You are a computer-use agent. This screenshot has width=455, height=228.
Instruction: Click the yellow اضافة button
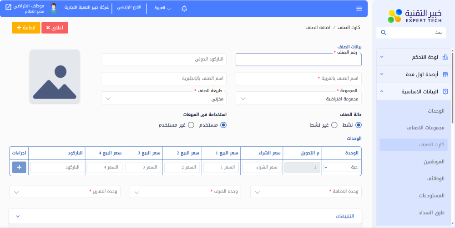pos(26,28)
